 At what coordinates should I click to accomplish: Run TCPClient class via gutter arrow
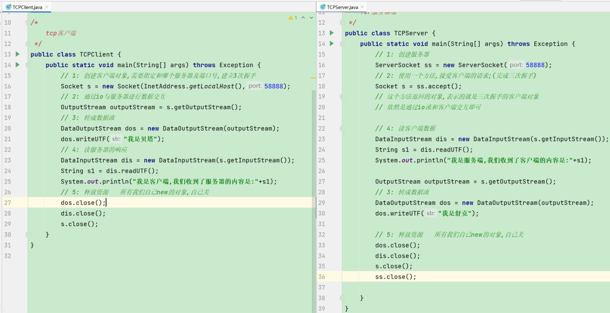click(18, 54)
